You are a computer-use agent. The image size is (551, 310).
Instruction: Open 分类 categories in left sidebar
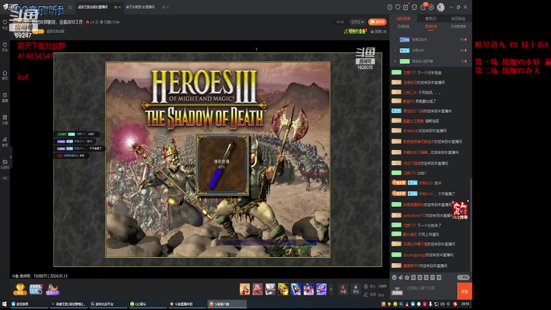[x=5, y=120]
